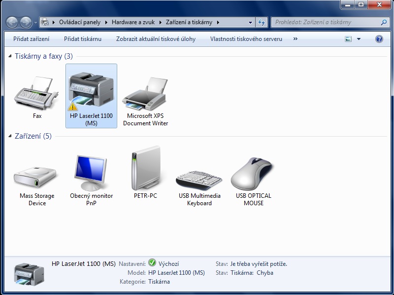Select the Obecný monitor PnP icon
The width and height of the screenshot is (394, 295).
[91, 173]
